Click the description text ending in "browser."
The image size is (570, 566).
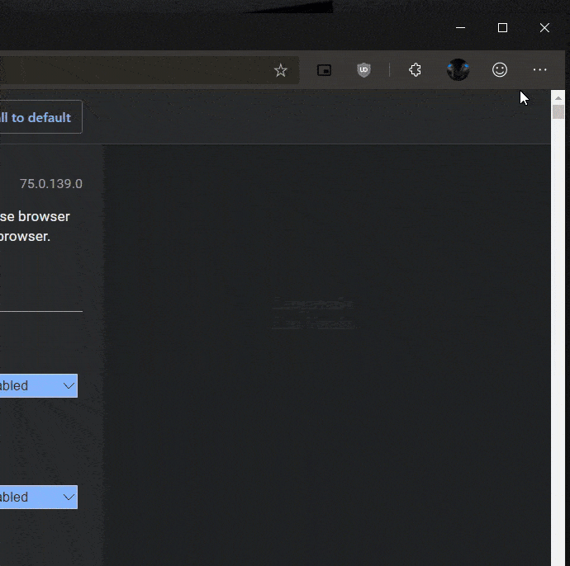[25, 236]
